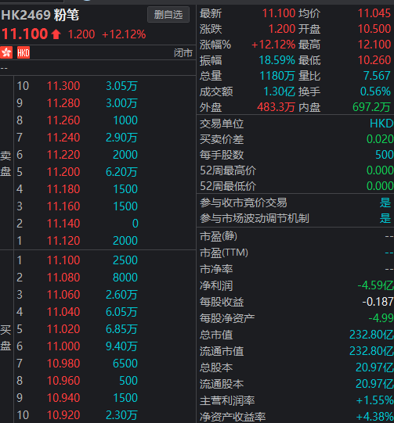Click the red HKD currency icon
This screenshot has height=423, width=394.
point(23,52)
